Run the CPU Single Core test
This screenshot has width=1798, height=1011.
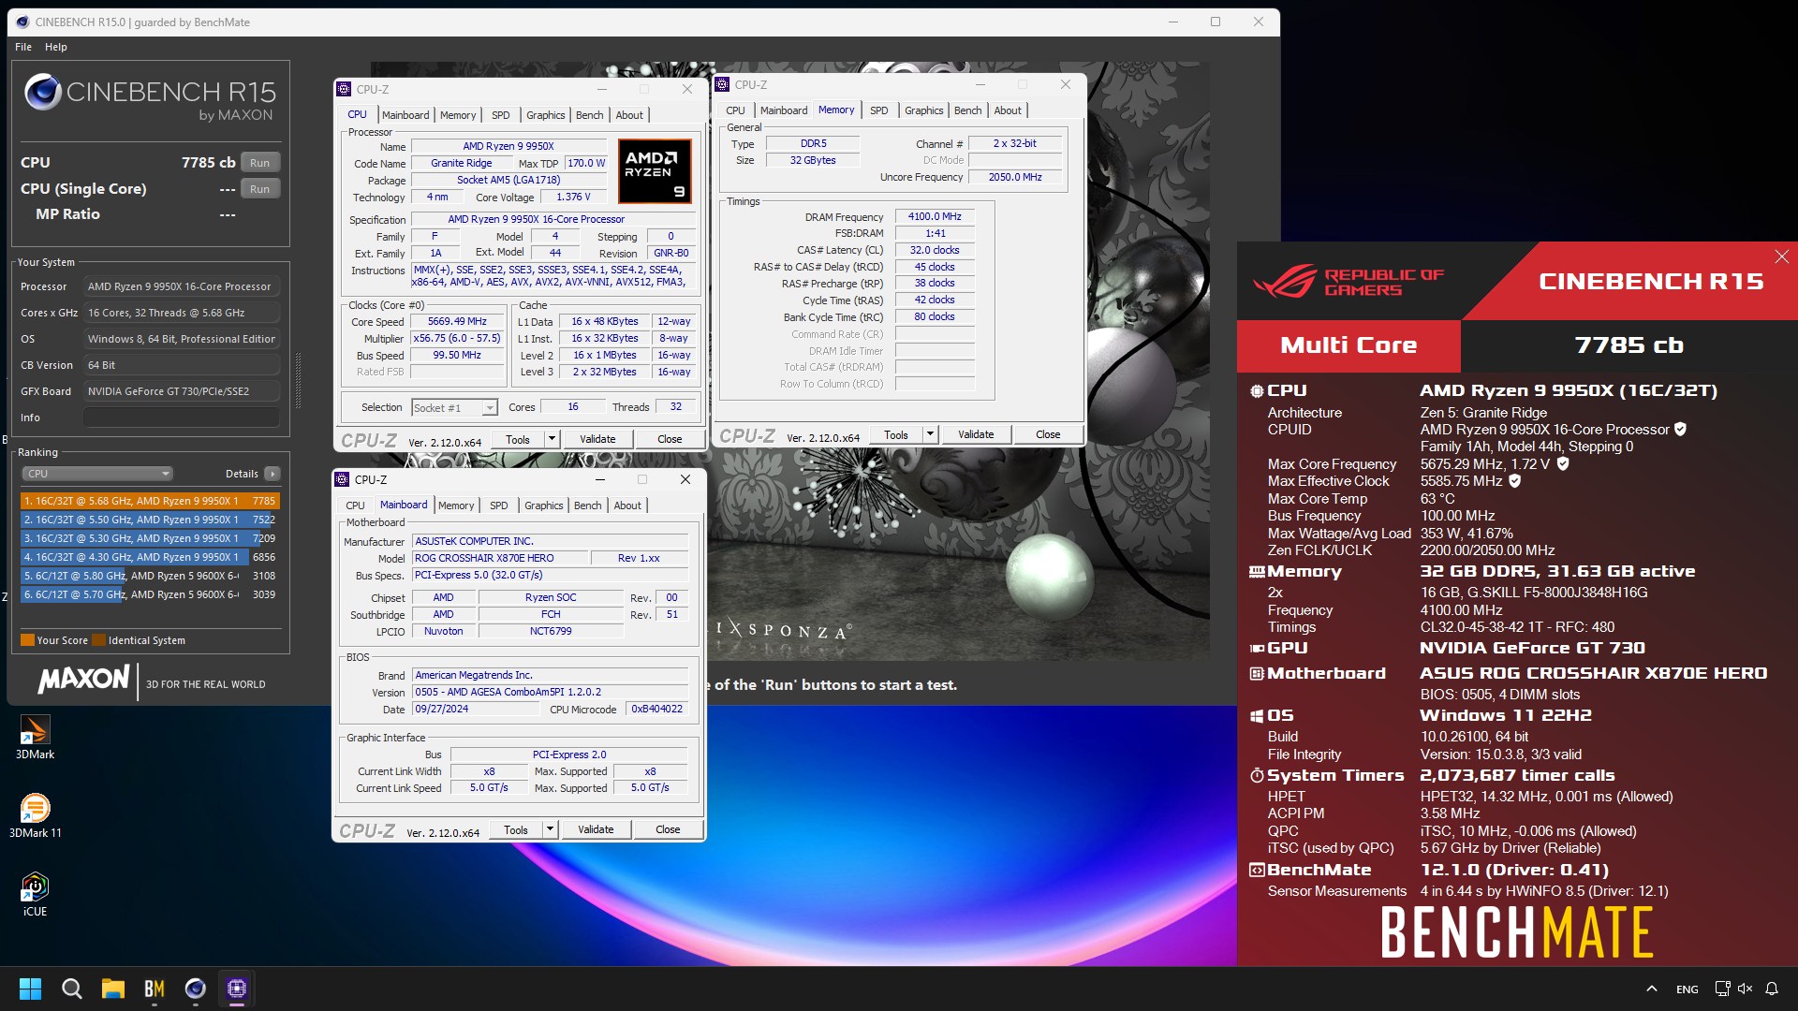pos(259,189)
